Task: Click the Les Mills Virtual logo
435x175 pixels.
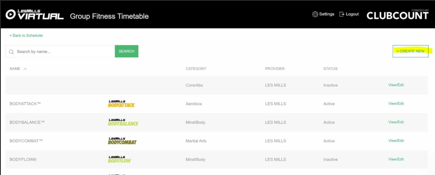Action: [35, 14]
